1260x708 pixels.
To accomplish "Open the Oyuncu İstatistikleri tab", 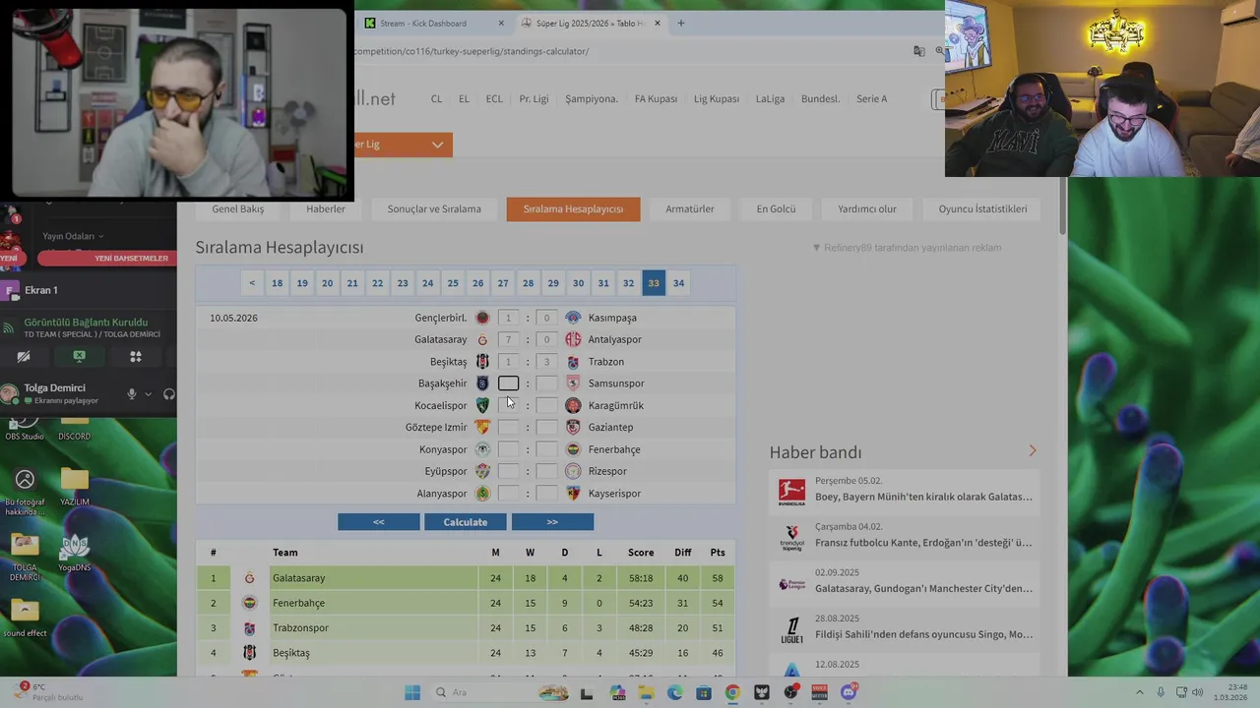I will (982, 208).
